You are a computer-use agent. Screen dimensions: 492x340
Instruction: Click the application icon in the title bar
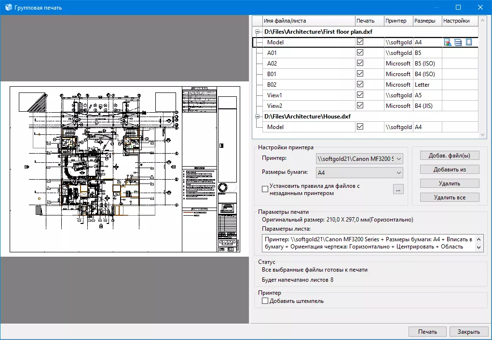click(x=7, y=7)
